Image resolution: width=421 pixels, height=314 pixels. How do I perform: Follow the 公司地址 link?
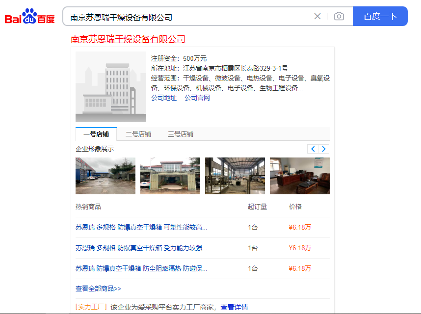pyautogui.click(x=164, y=98)
